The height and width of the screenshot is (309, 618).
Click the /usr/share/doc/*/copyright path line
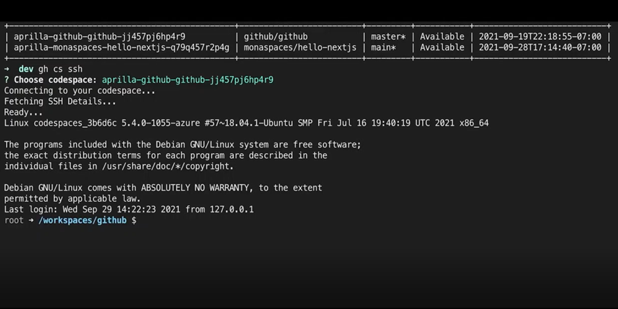[118, 166]
